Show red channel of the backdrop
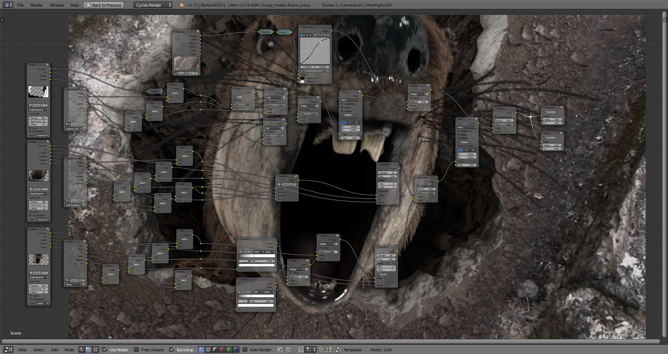This screenshot has width=668, height=354. (x=222, y=349)
